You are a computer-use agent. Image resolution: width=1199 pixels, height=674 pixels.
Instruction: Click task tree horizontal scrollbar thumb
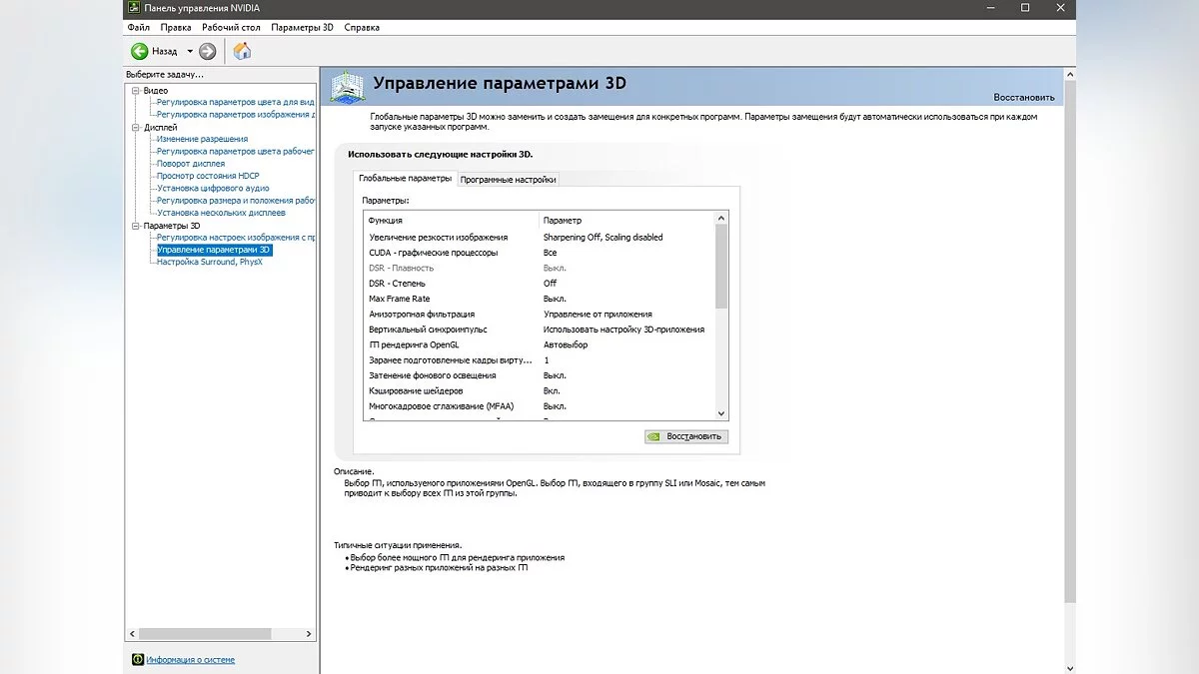(206, 634)
